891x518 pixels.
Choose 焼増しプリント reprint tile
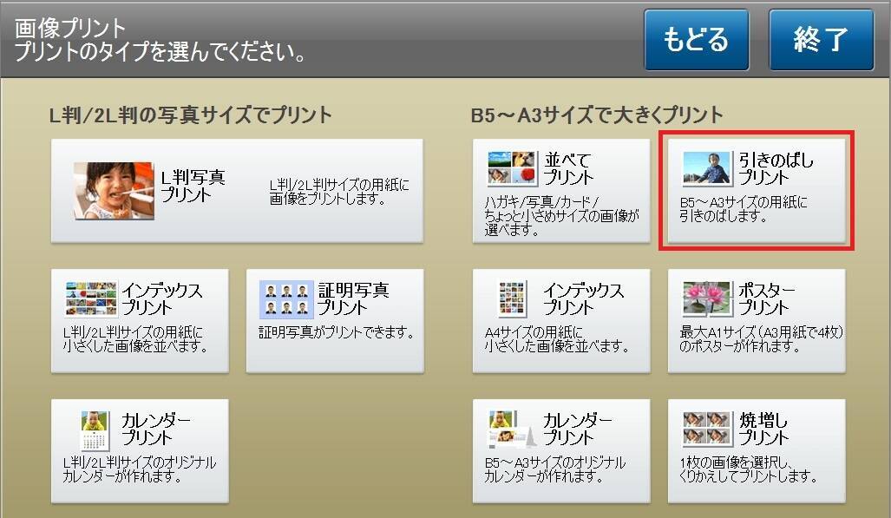757,451
